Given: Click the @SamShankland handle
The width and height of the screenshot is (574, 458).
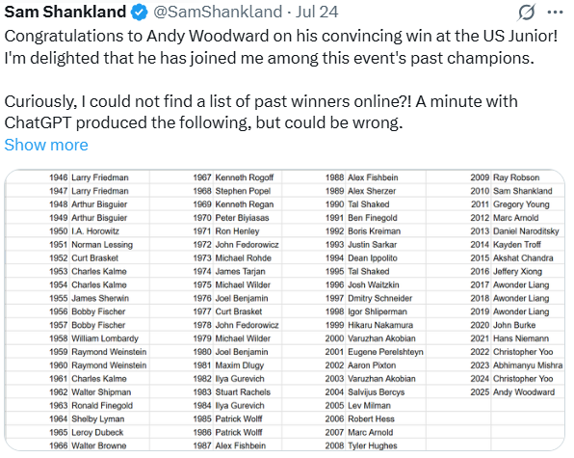Looking at the screenshot, I should [218, 13].
